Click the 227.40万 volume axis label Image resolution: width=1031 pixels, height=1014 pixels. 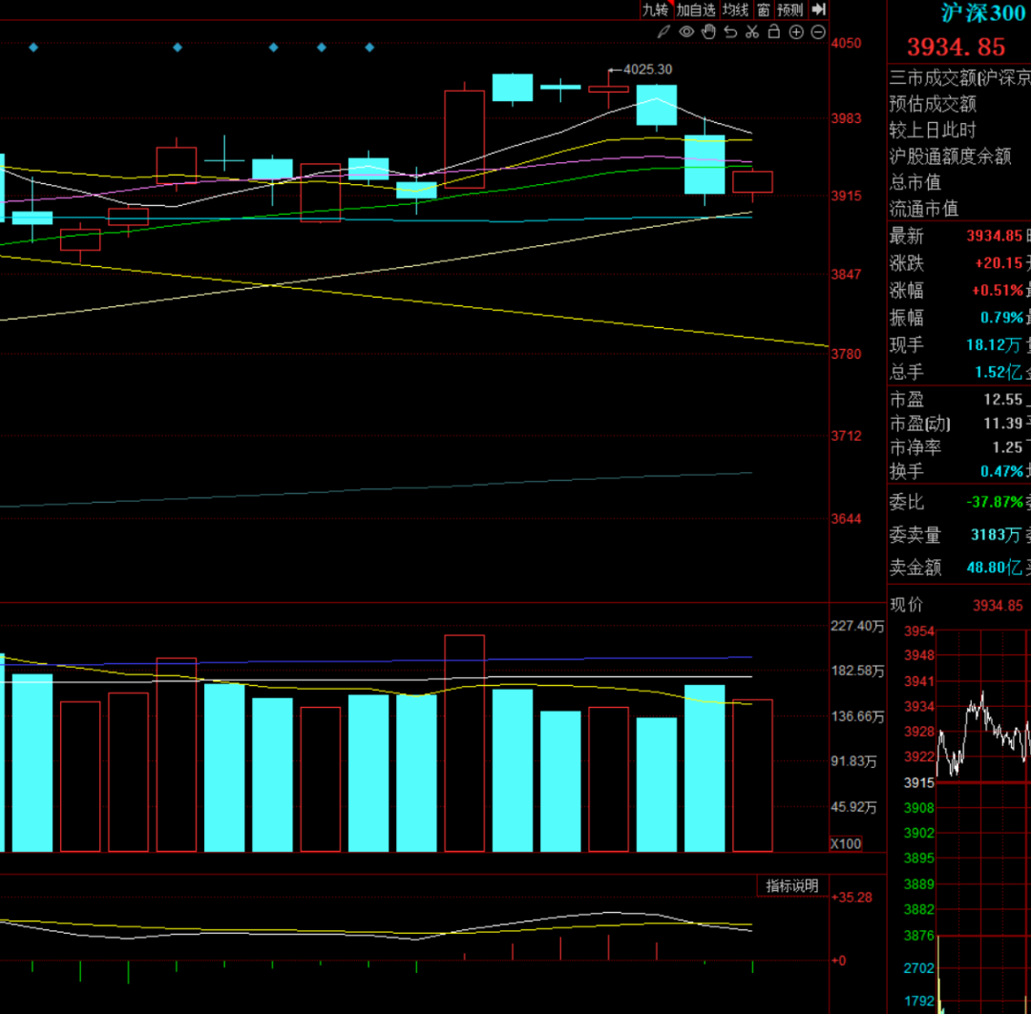tap(857, 626)
